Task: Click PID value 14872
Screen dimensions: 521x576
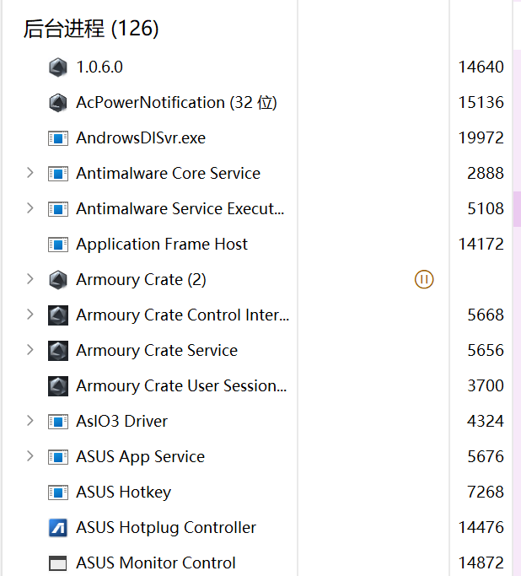Action: 481,563
